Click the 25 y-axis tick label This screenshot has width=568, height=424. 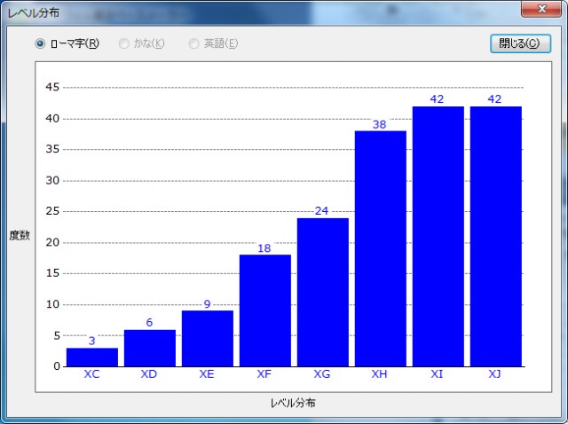[x=52, y=211]
